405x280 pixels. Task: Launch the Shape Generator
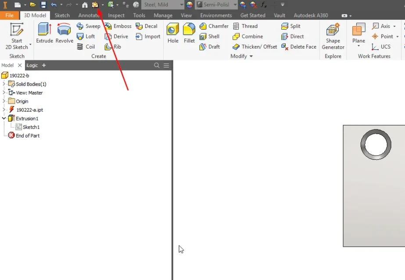point(333,36)
